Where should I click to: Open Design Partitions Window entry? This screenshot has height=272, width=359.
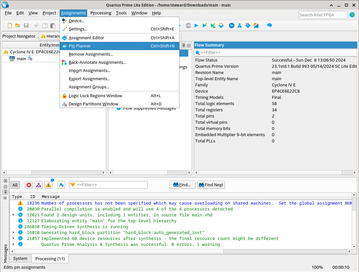[119, 104]
